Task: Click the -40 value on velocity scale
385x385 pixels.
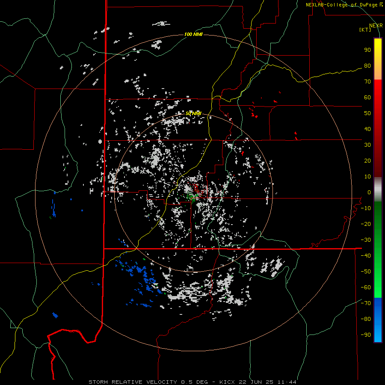Action: 366,256
